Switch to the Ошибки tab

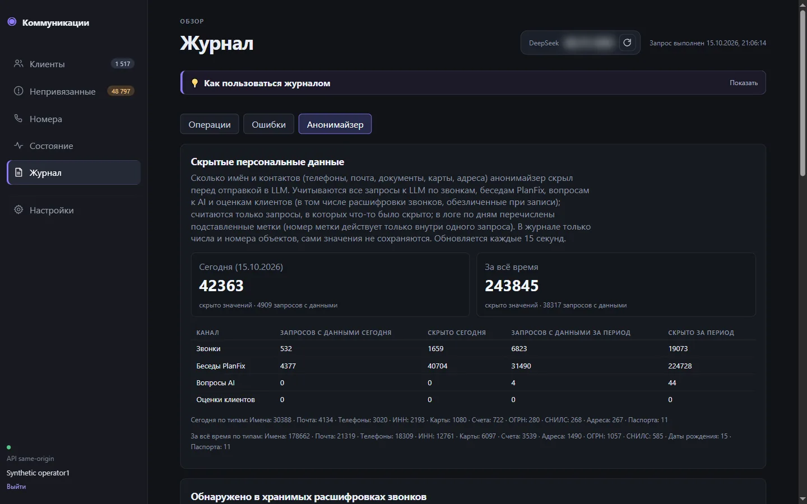(x=268, y=124)
